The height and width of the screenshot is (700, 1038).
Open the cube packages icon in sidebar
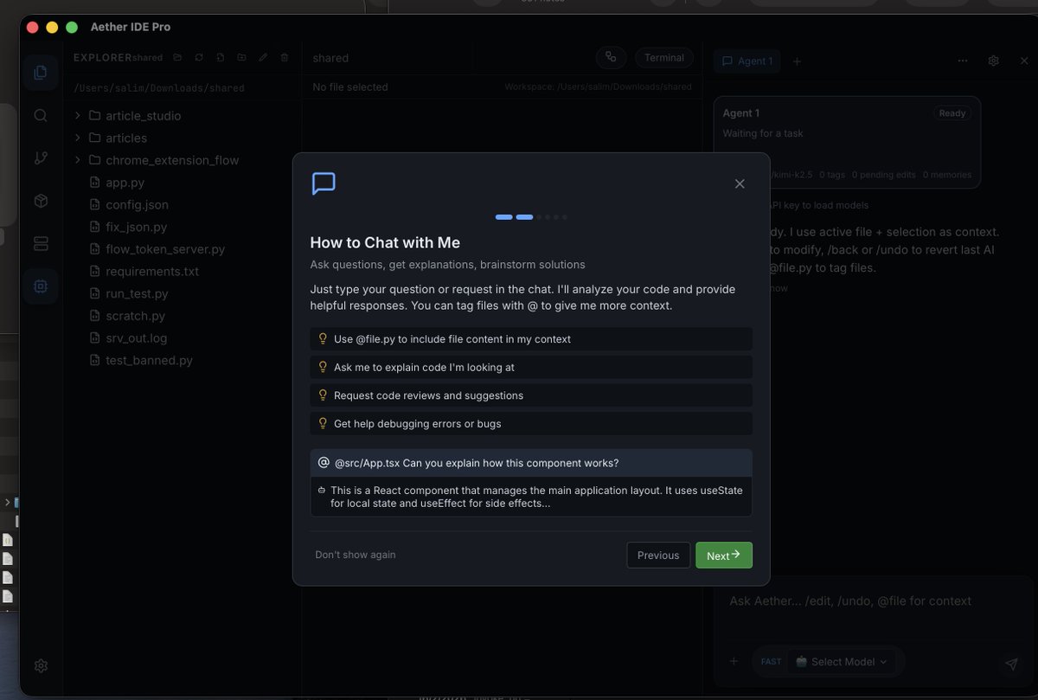(x=41, y=200)
